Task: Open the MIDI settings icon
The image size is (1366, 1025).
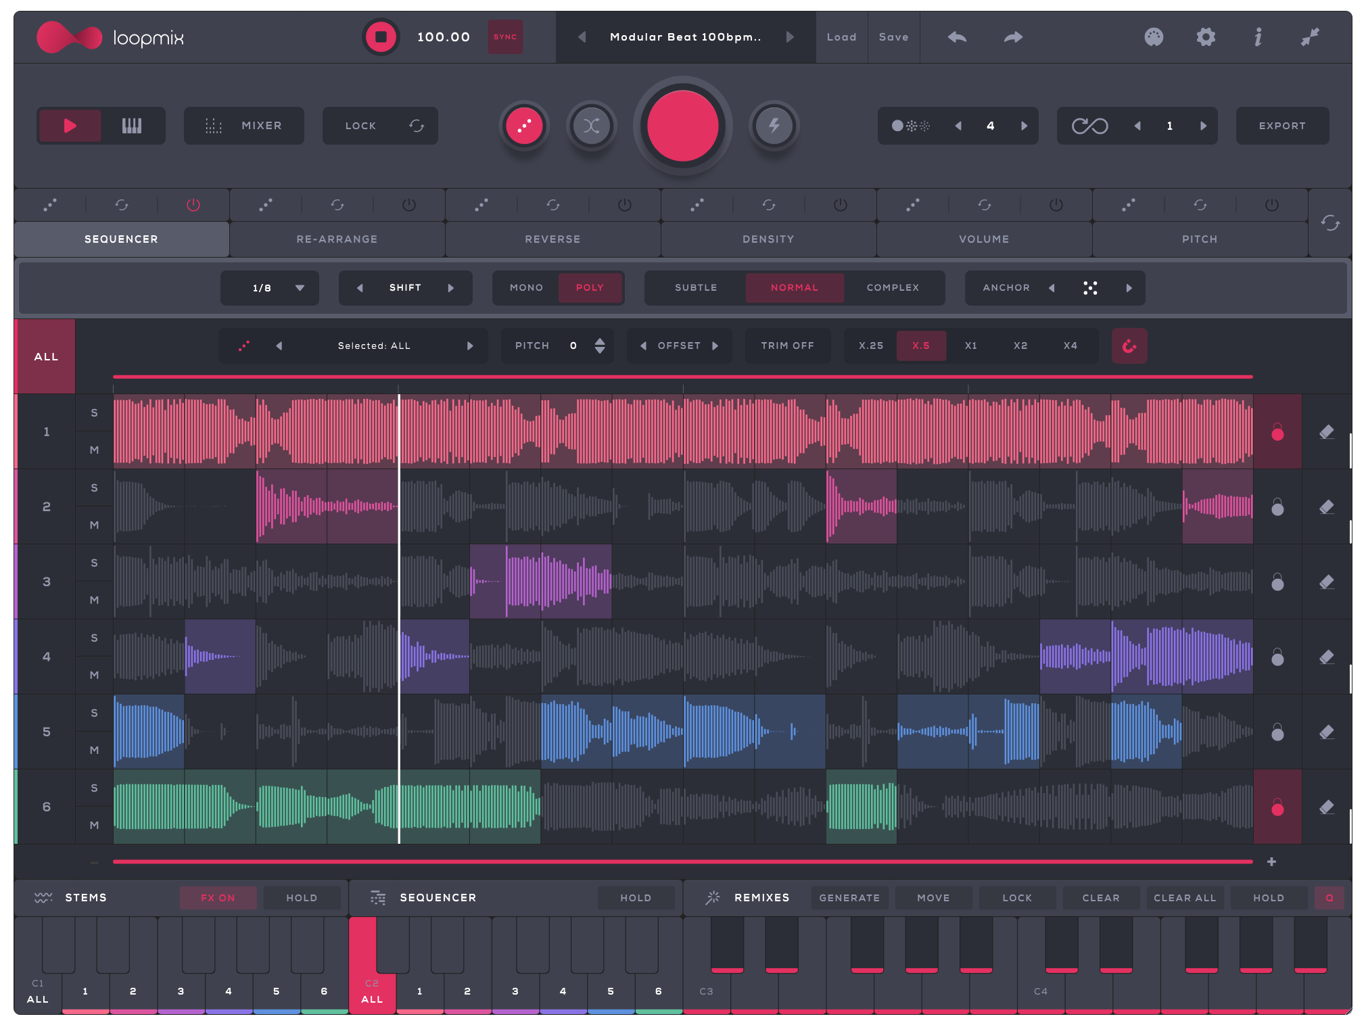Action: coord(1154,38)
